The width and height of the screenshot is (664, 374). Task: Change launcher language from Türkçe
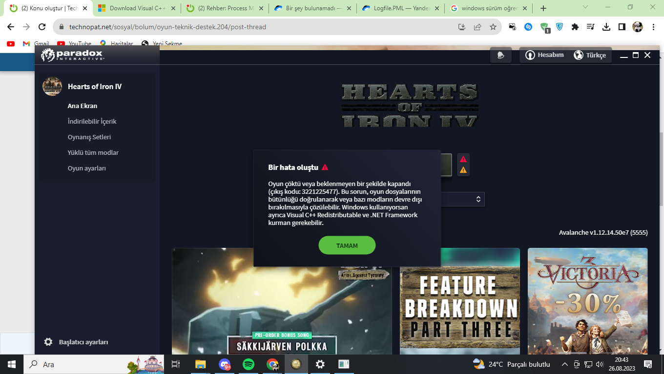tap(589, 55)
